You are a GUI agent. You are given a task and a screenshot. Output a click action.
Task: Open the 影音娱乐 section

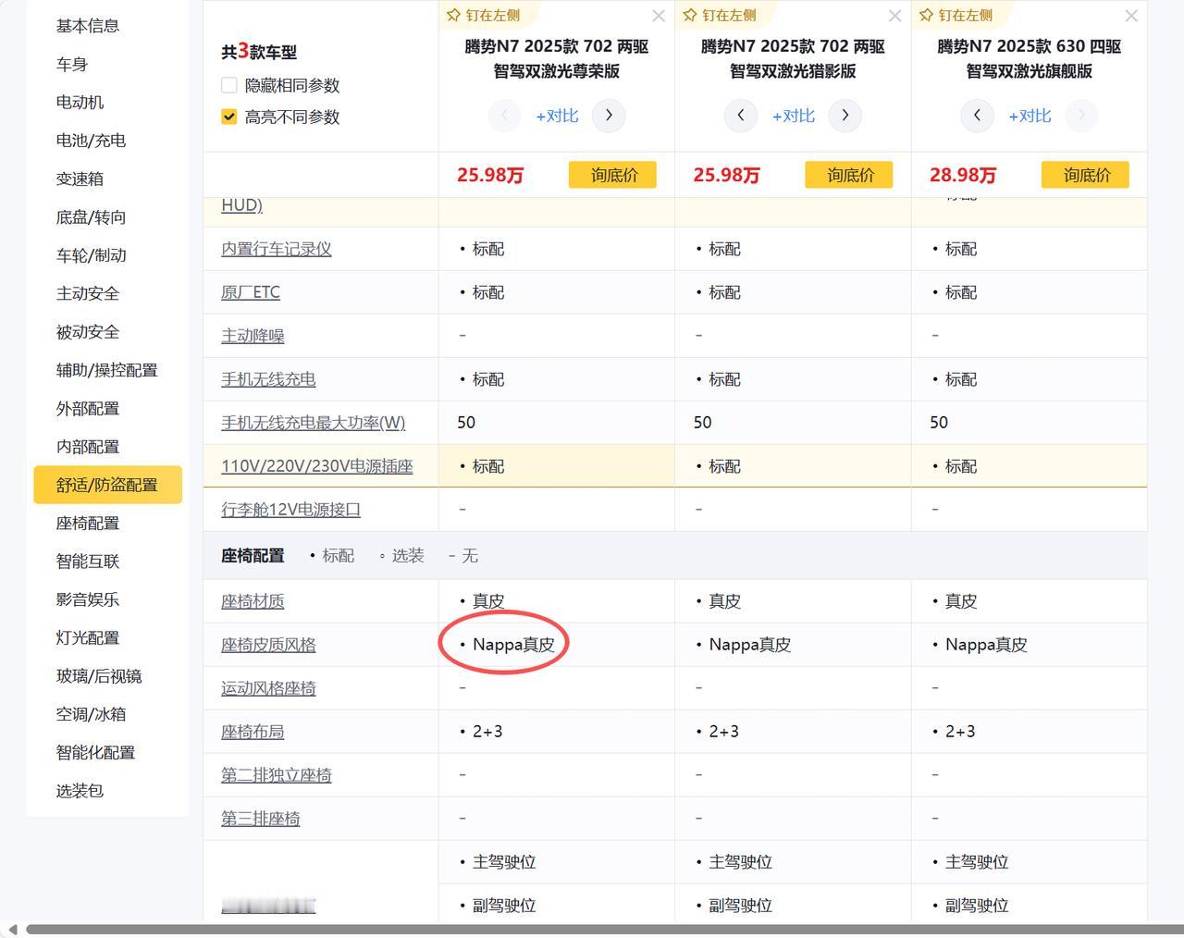pos(88,599)
